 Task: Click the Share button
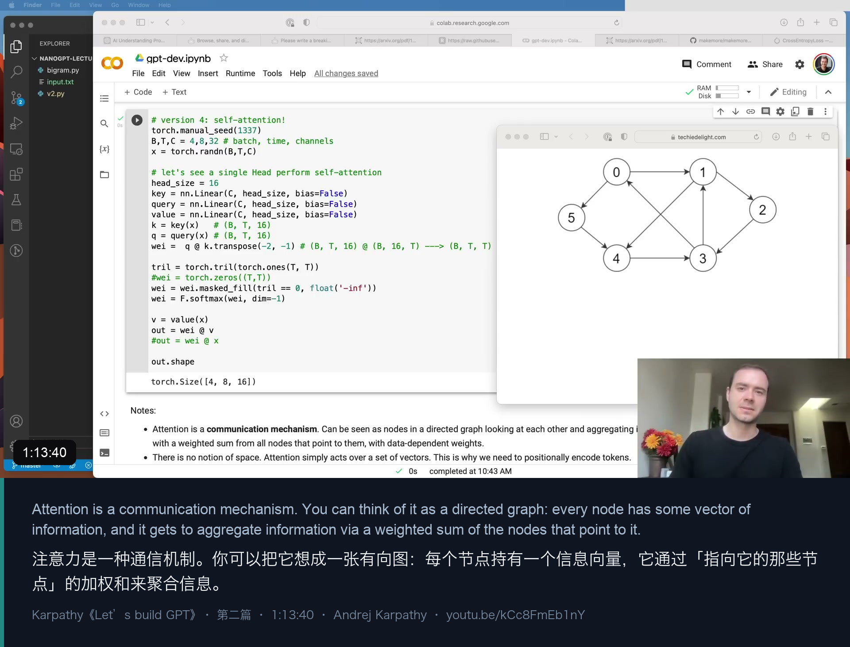(x=765, y=64)
